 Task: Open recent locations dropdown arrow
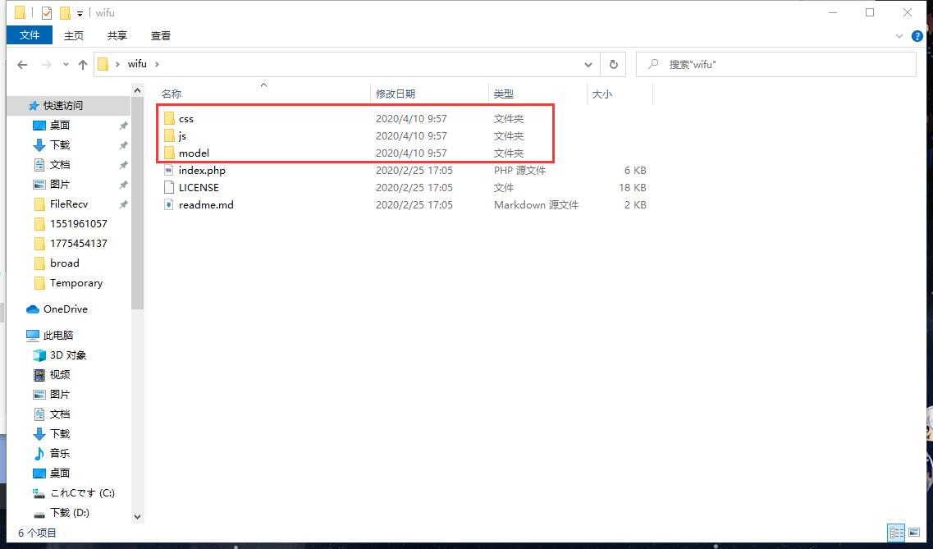pyautogui.click(x=66, y=64)
